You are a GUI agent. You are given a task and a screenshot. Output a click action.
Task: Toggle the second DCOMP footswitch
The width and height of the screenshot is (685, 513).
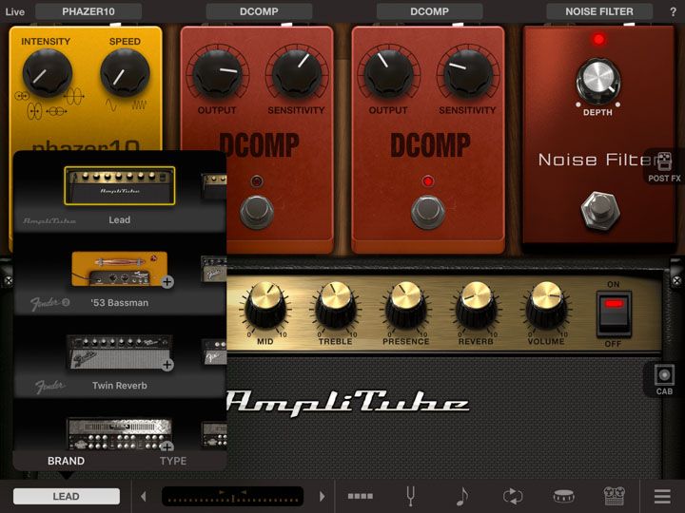(x=428, y=213)
